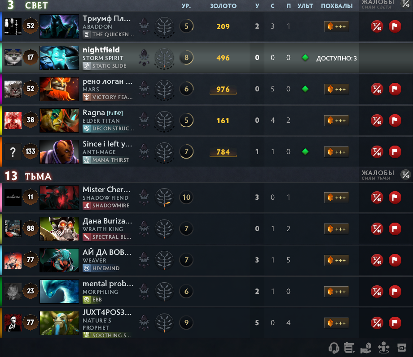Open the treasure chest icon
The width and height of the screenshot is (413, 357).
tap(402, 348)
